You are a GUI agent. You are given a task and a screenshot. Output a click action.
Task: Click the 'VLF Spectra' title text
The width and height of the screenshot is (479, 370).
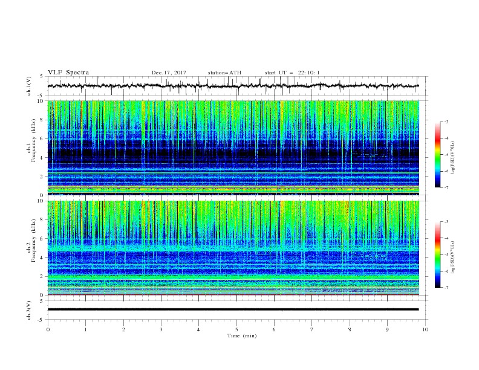point(68,73)
